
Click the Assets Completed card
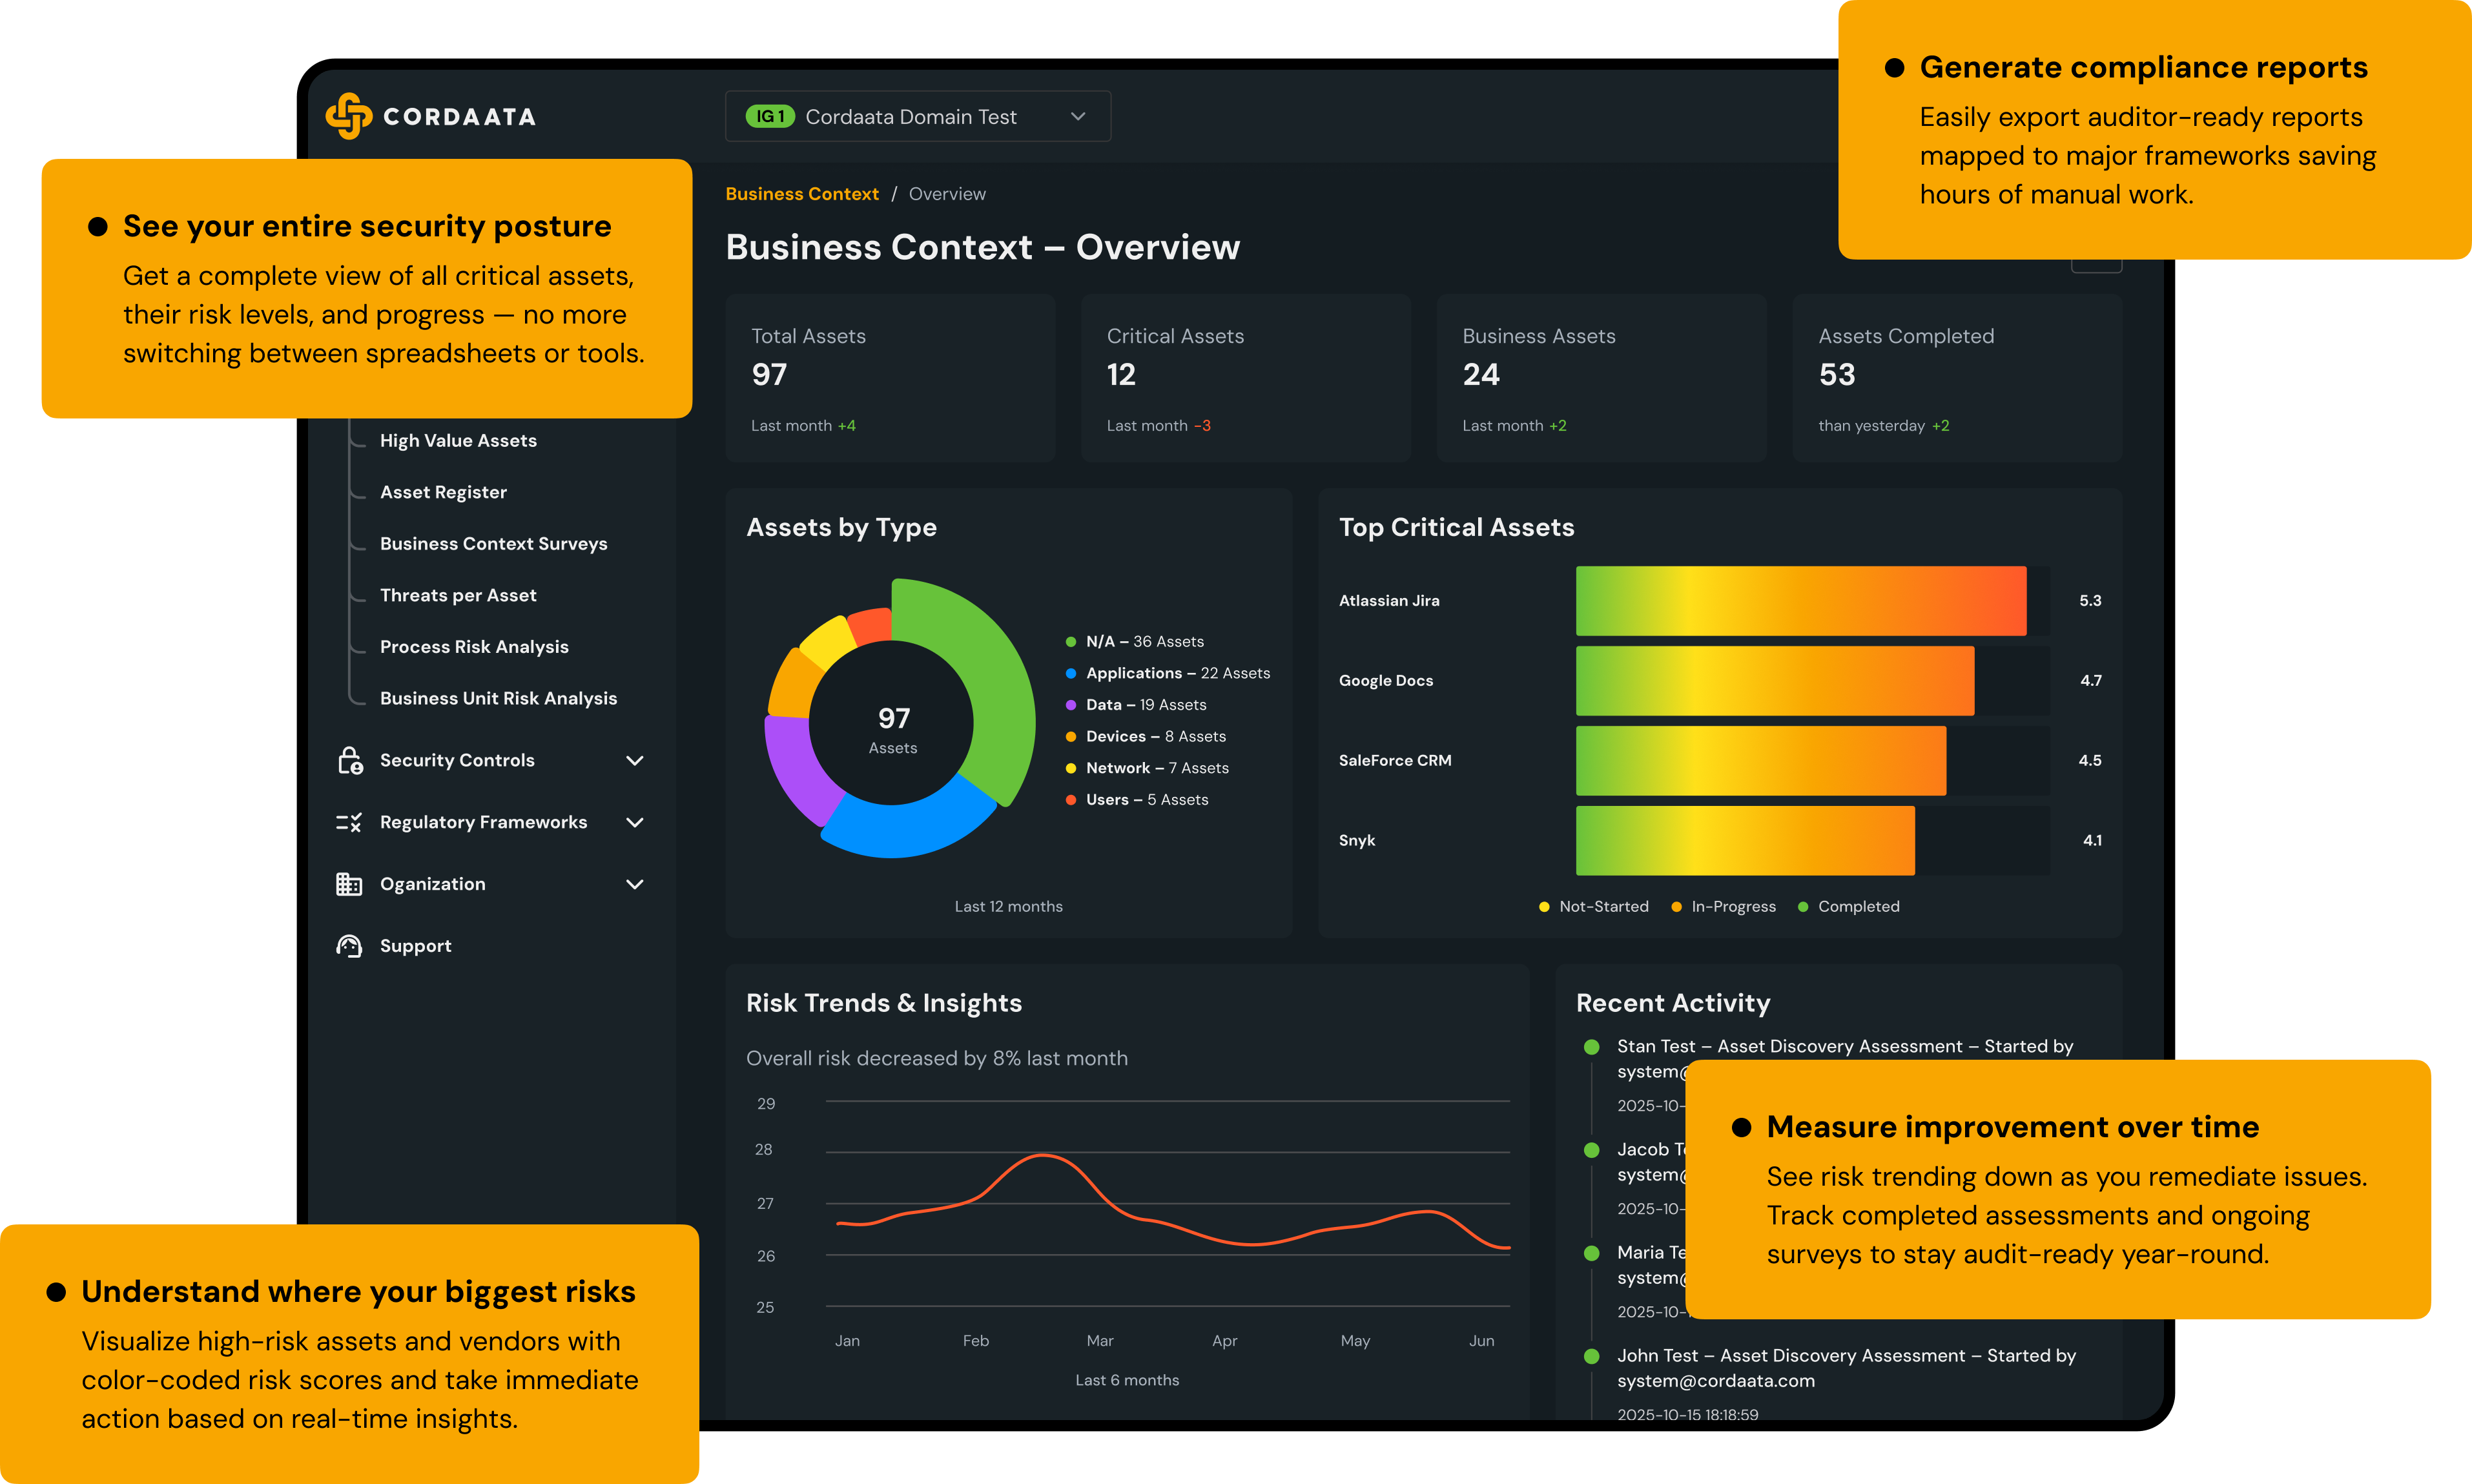click(x=1957, y=378)
